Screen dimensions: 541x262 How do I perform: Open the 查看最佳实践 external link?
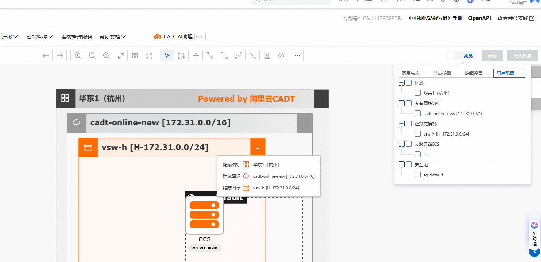point(516,18)
